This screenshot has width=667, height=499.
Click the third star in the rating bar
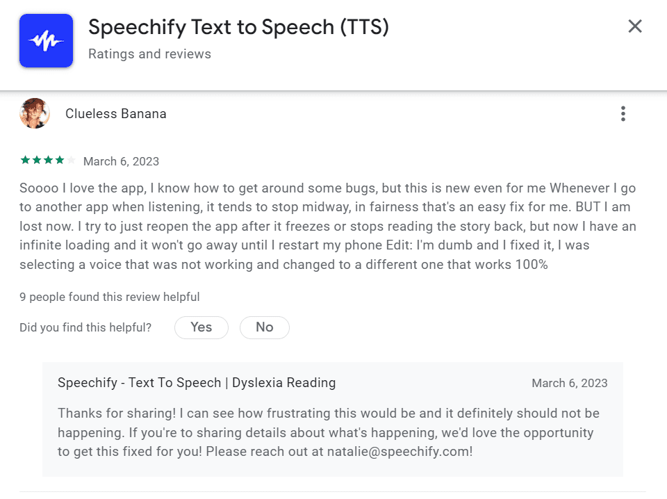point(49,160)
